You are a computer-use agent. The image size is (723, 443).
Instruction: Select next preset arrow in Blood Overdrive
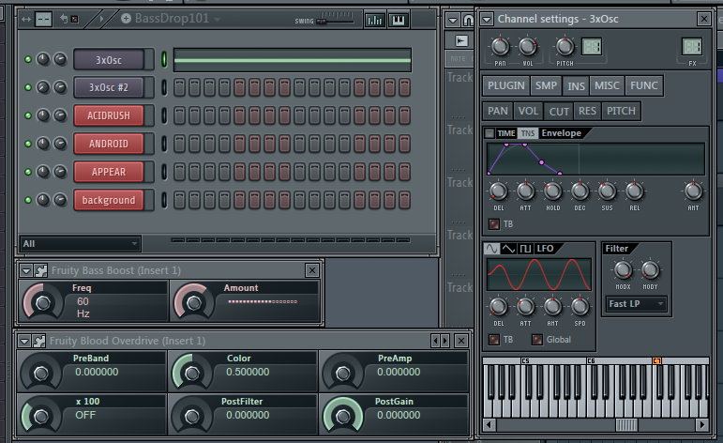(444, 341)
